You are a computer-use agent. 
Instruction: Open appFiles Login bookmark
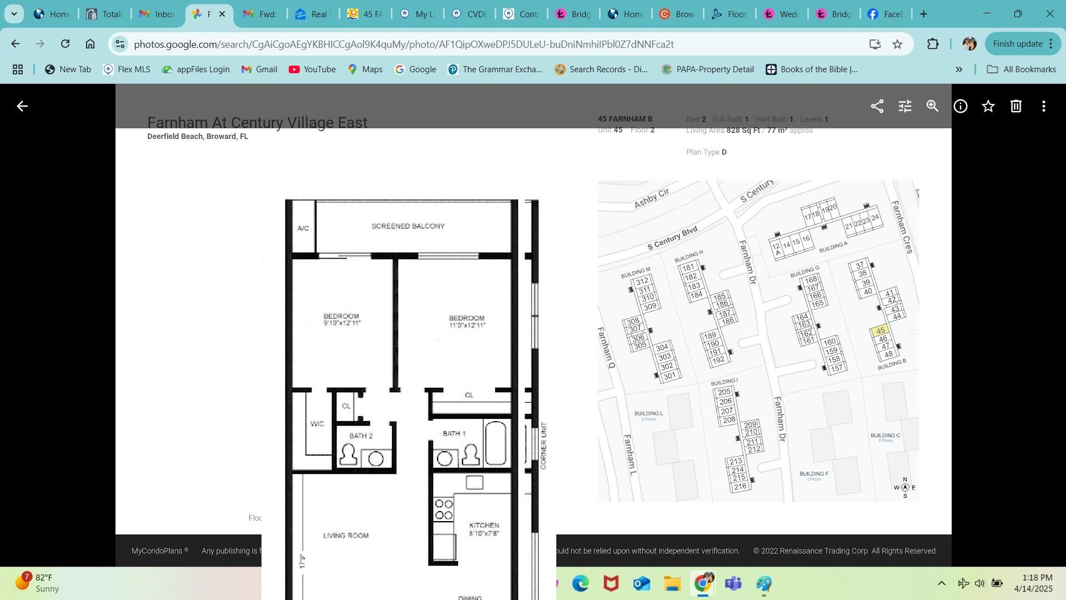tap(195, 69)
